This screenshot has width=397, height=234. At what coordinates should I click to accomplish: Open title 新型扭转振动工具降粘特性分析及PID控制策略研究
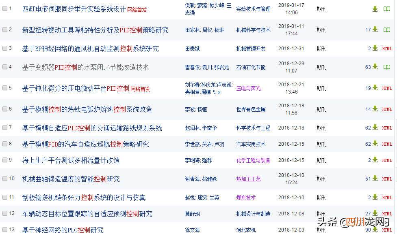point(95,30)
